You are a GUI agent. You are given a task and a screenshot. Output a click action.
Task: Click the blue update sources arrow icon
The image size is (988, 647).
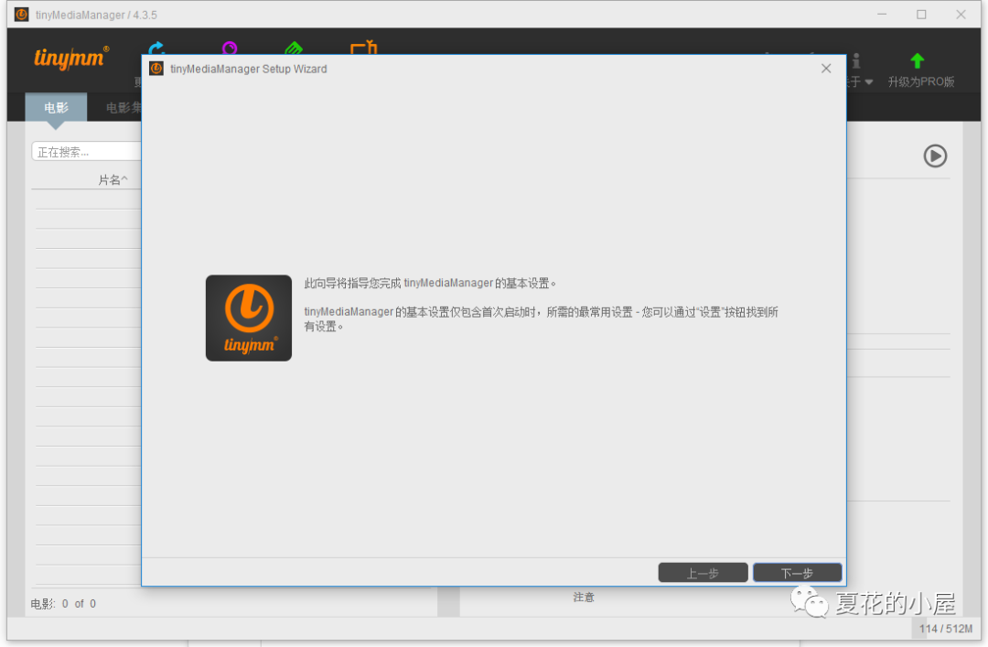coord(156,49)
